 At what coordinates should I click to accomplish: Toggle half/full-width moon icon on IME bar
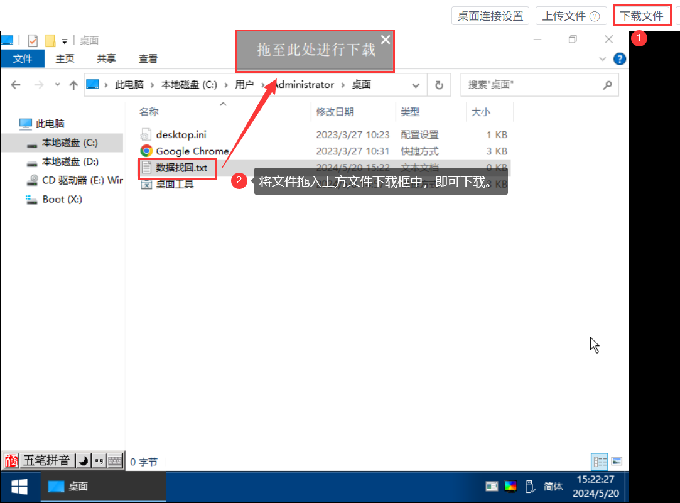click(84, 460)
